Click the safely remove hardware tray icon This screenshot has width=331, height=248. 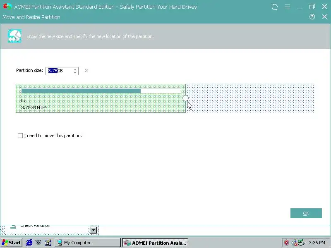point(302,243)
